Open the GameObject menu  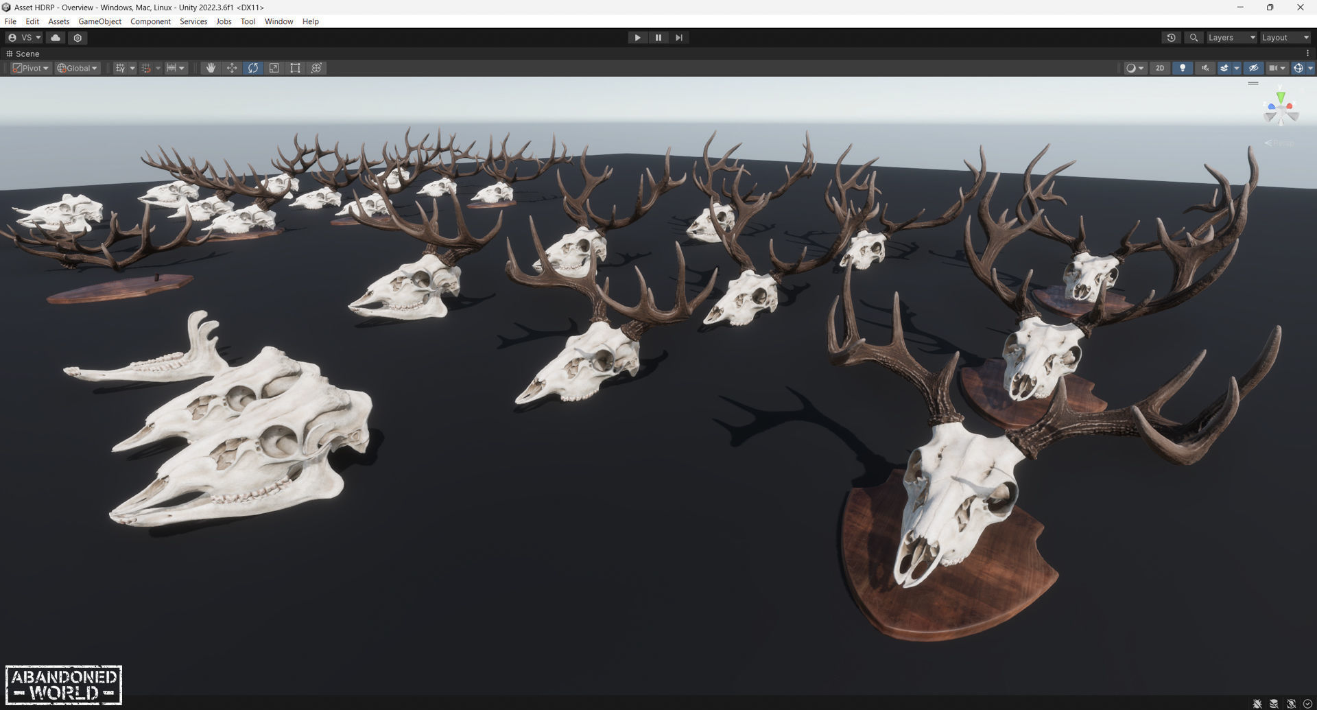(100, 21)
